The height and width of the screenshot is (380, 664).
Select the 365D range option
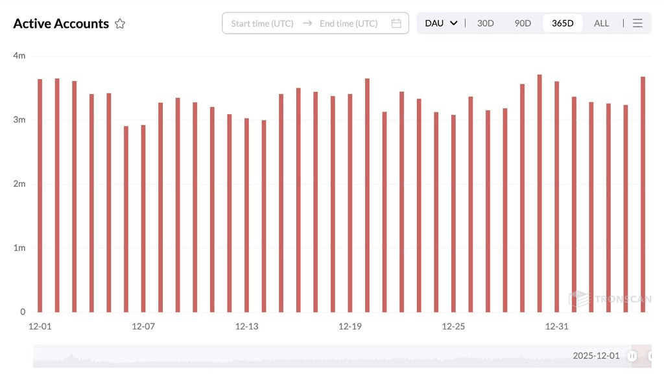562,23
